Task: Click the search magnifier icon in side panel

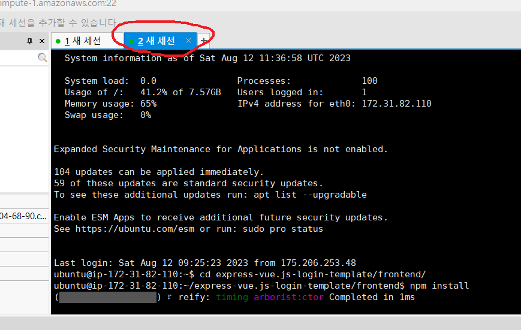Action: 42,57
